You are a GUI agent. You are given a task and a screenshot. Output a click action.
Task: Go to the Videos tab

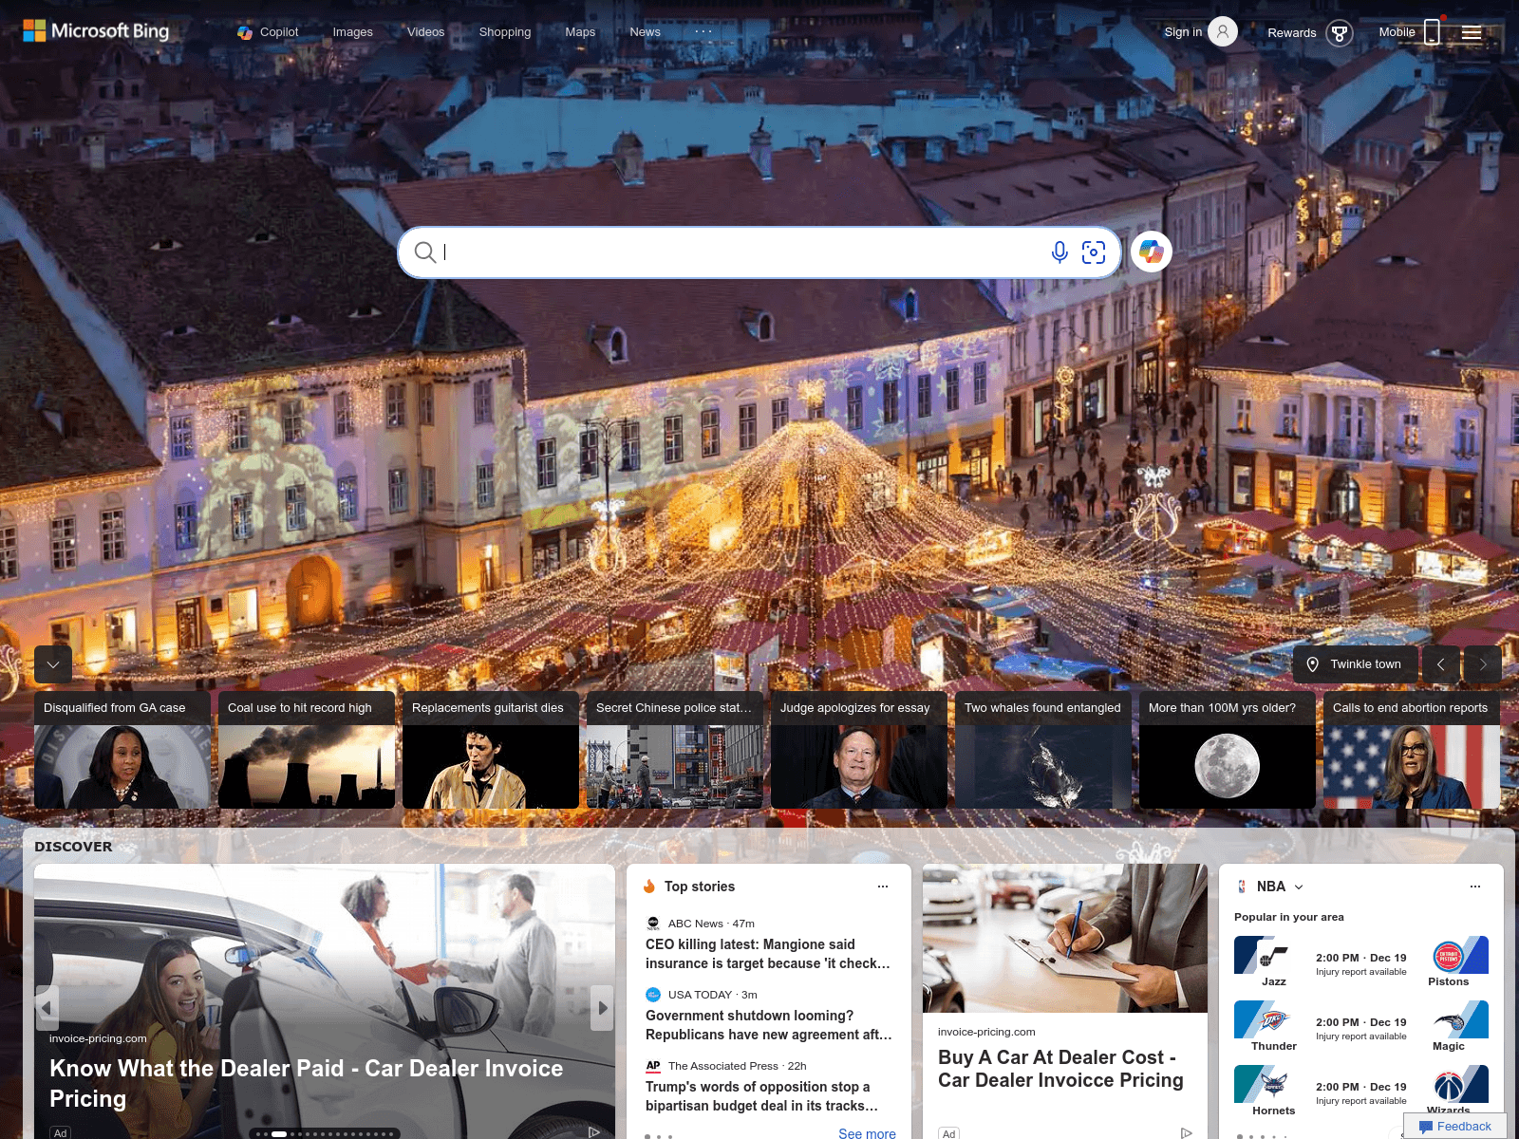point(425,32)
